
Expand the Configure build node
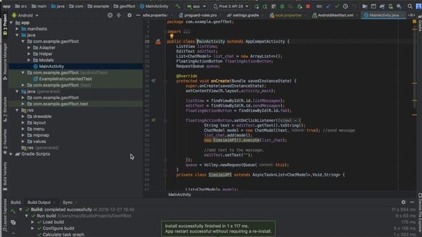tap(32, 228)
